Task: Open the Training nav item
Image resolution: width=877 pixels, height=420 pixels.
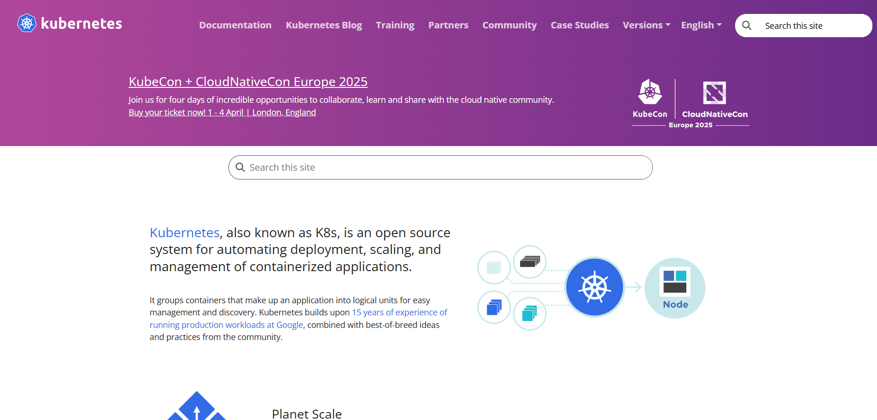Action: pyautogui.click(x=395, y=25)
